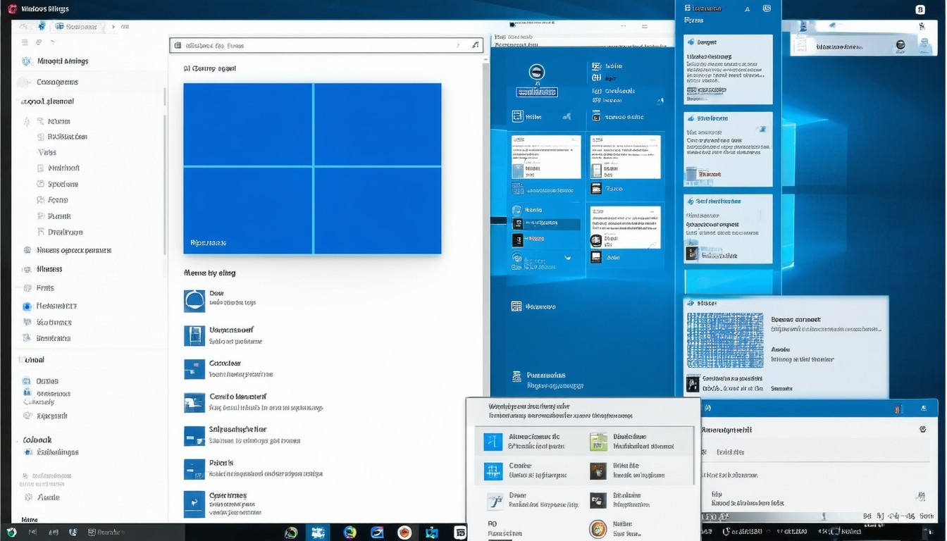Image resolution: width=947 pixels, height=541 pixels.
Task: Click into the search field above the Windows logo
Action: pos(317,46)
